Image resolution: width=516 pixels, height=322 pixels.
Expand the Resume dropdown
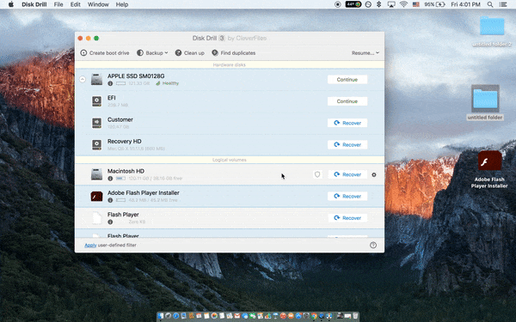click(x=365, y=53)
